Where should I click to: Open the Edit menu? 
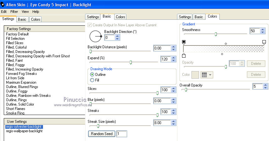pyautogui.click(x=4, y=12)
